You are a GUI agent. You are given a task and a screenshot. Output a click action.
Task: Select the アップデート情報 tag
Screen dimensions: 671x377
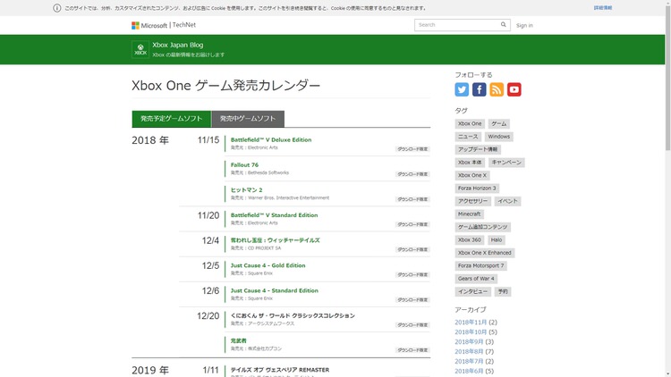[x=478, y=149]
